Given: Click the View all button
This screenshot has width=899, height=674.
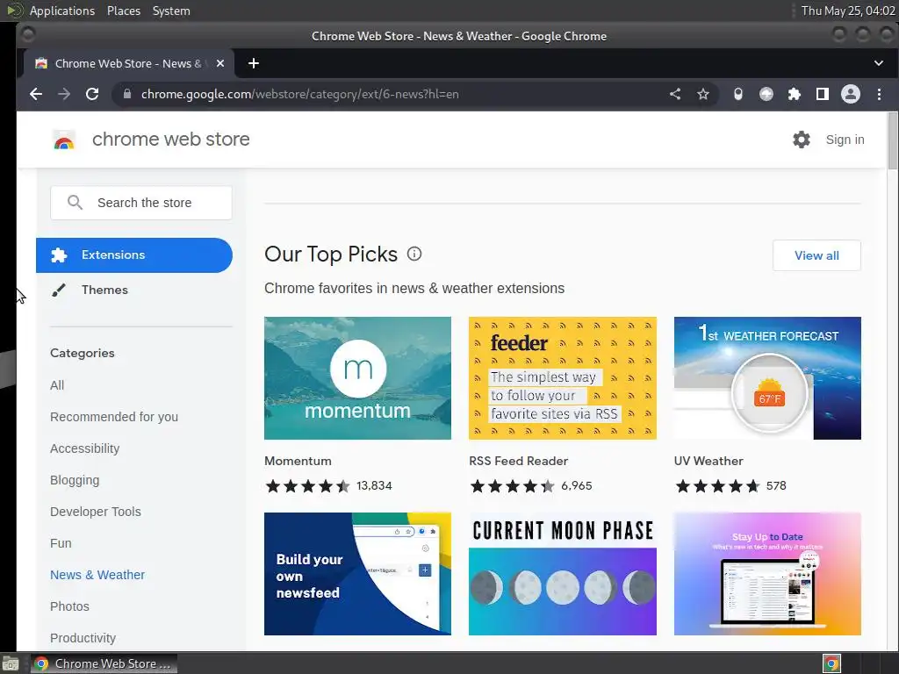Looking at the screenshot, I should 816,255.
